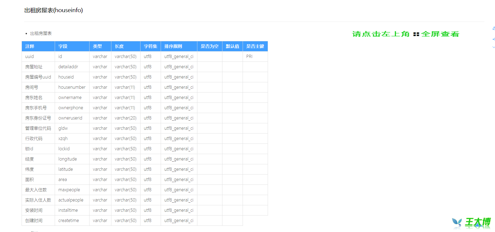Screen dimensions: 495x232
Task: Click the 房屋编号uuid comment cell
Action: pyautogui.click(x=38, y=77)
